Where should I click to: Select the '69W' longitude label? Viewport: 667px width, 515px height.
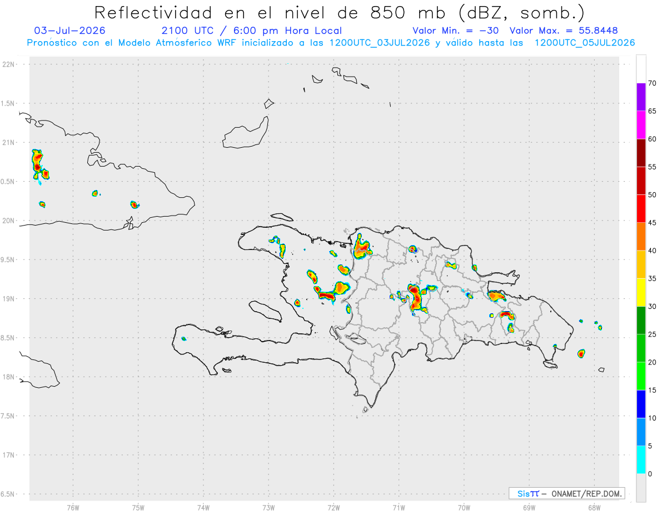tap(529, 507)
